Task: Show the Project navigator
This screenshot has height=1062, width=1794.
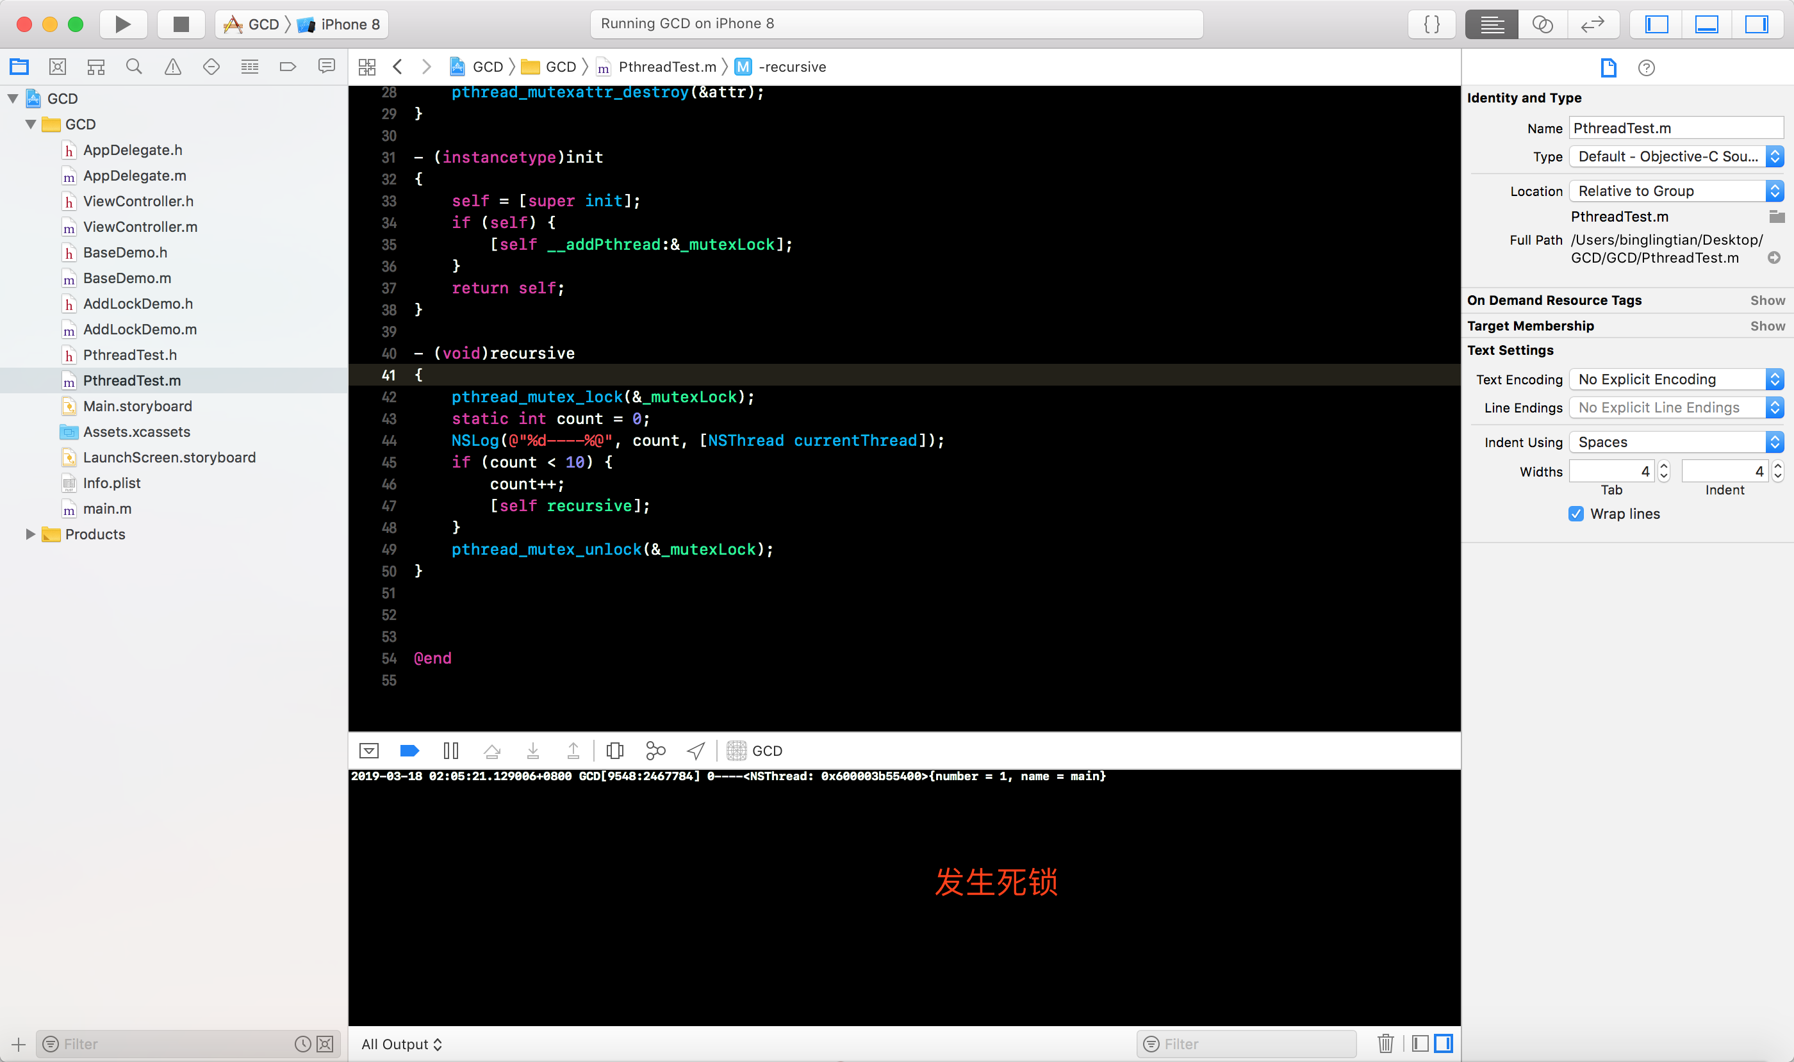Action: tap(19, 67)
